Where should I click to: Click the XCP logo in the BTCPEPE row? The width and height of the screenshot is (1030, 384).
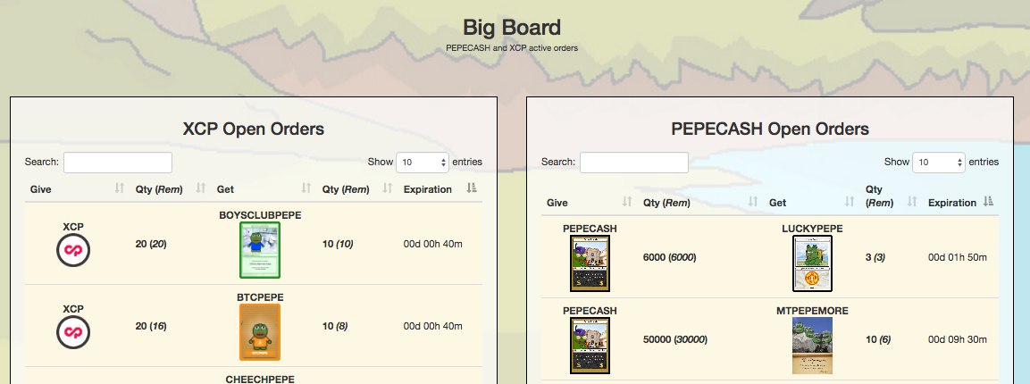73,332
